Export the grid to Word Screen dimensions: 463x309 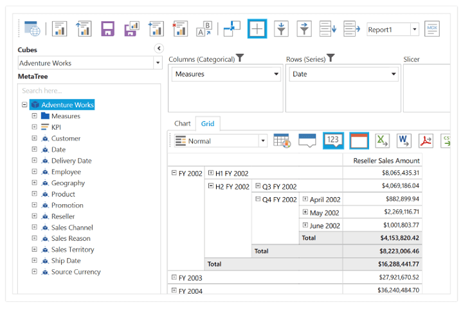click(x=404, y=141)
